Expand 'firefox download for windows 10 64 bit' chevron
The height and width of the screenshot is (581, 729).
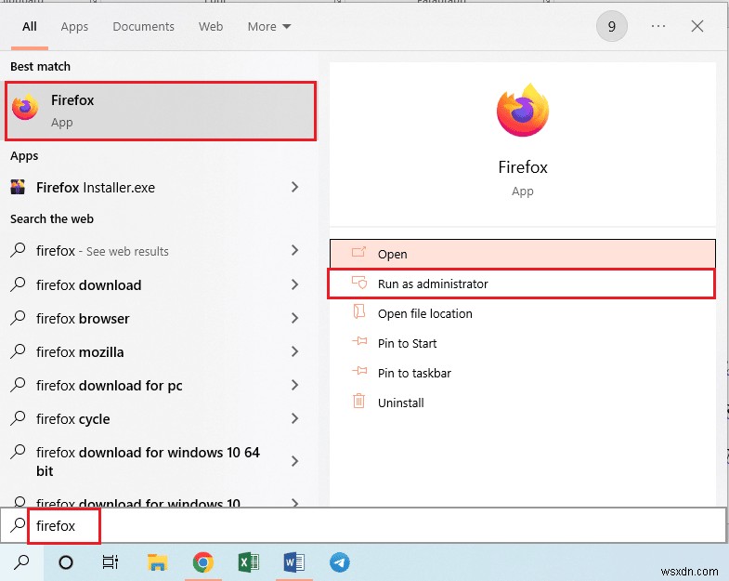click(x=294, y=461)
